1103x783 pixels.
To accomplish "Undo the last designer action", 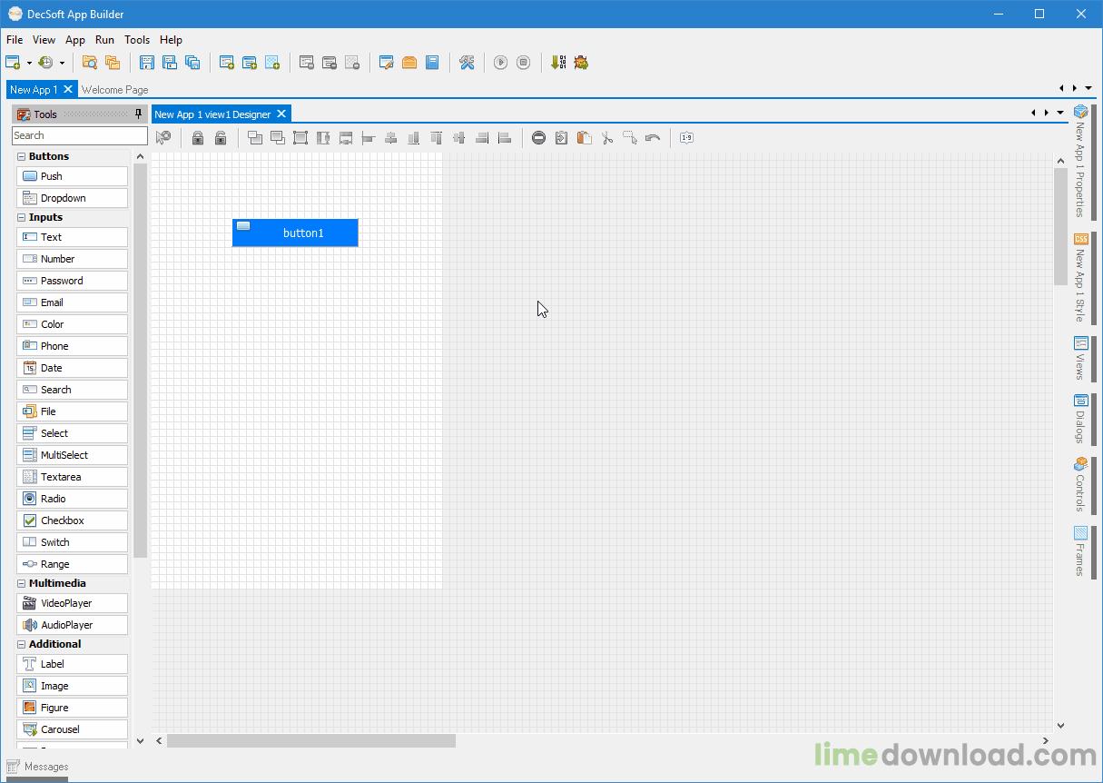I will [x=652, y=137].
